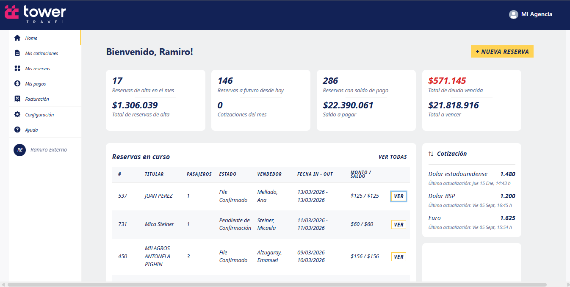View reservation 537 for Juan Perez
Viewport: 570px width, 287px height.
[x=398, y=196]
